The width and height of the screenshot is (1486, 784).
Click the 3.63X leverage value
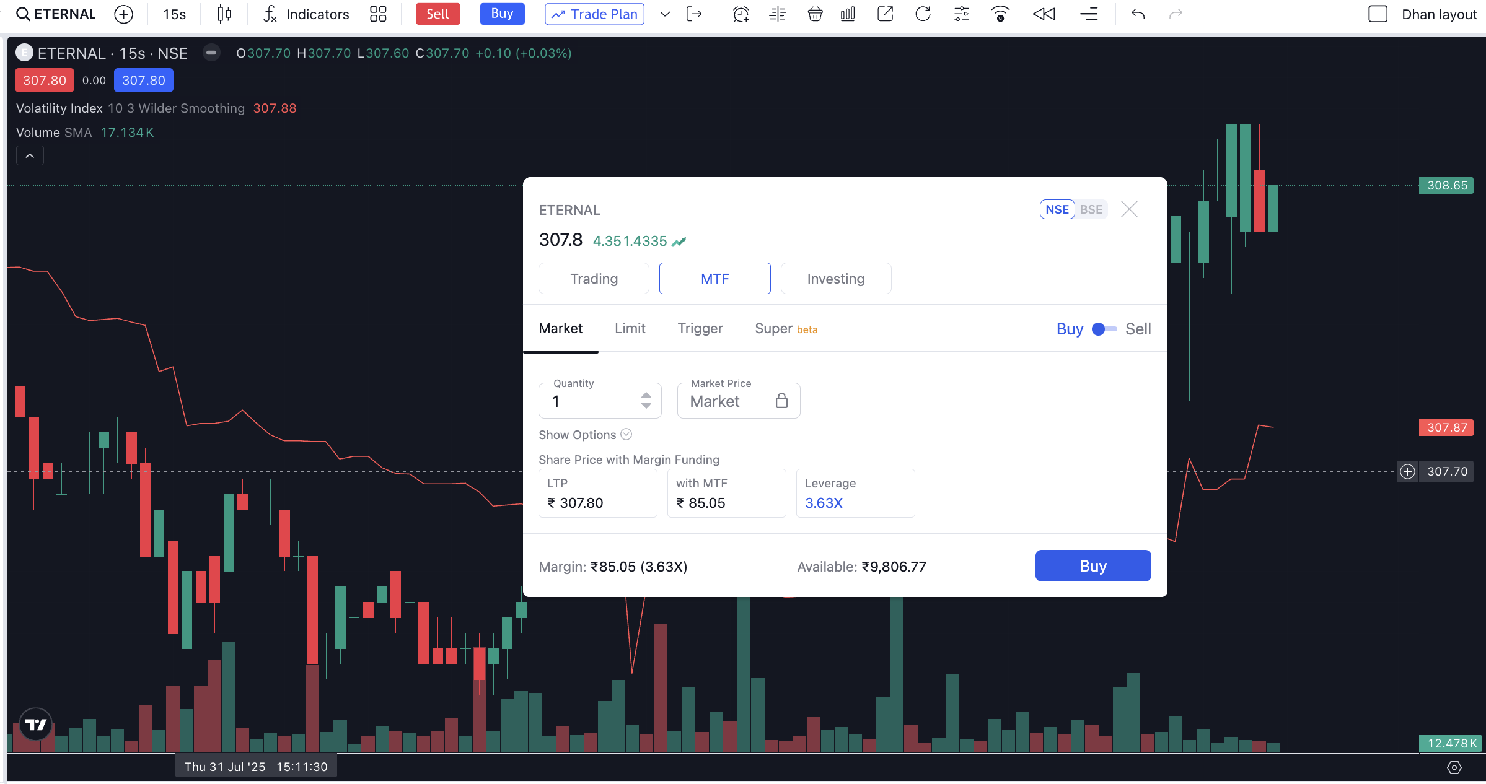(824, 503)
